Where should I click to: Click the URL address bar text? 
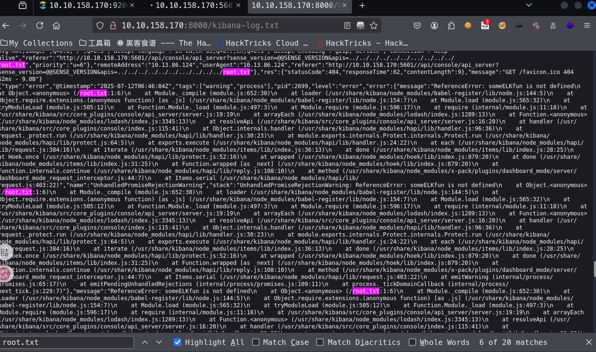pos(200,25)
